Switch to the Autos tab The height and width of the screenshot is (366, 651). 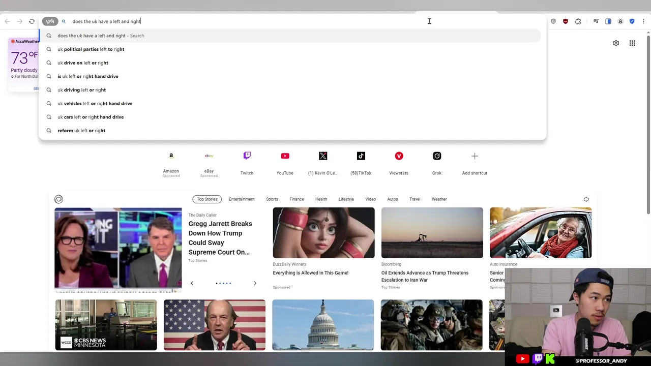(393, 199)
